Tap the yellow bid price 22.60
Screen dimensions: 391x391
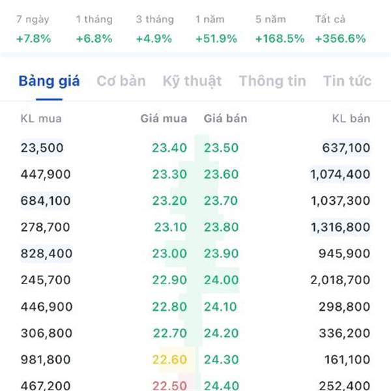[x=169, y=360]
